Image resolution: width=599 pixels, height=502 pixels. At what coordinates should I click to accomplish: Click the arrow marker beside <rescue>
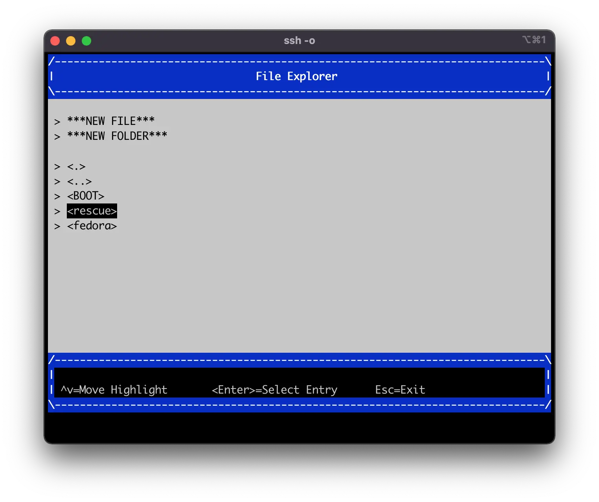point(57,211)
